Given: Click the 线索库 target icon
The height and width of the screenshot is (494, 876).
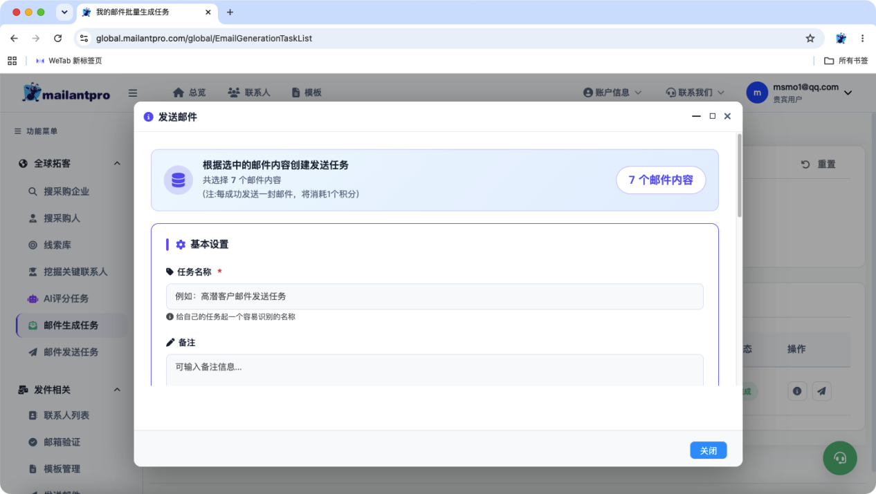Looking at the screenshot, I should [x=33, y=245].
